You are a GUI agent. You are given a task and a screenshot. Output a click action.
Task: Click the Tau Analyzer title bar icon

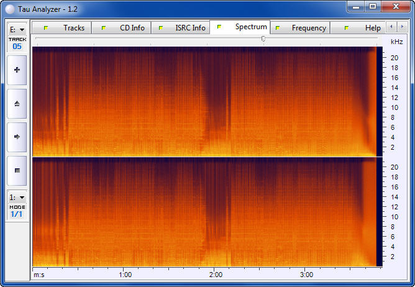[9, 7]
